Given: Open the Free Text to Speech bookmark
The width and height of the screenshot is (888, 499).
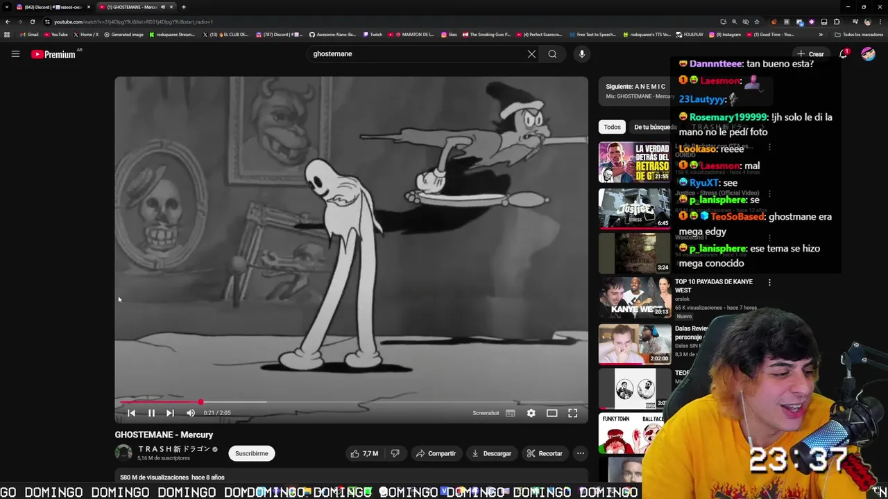Looking at the screenshot, I should pyautogui.click(x=592, y=35).
